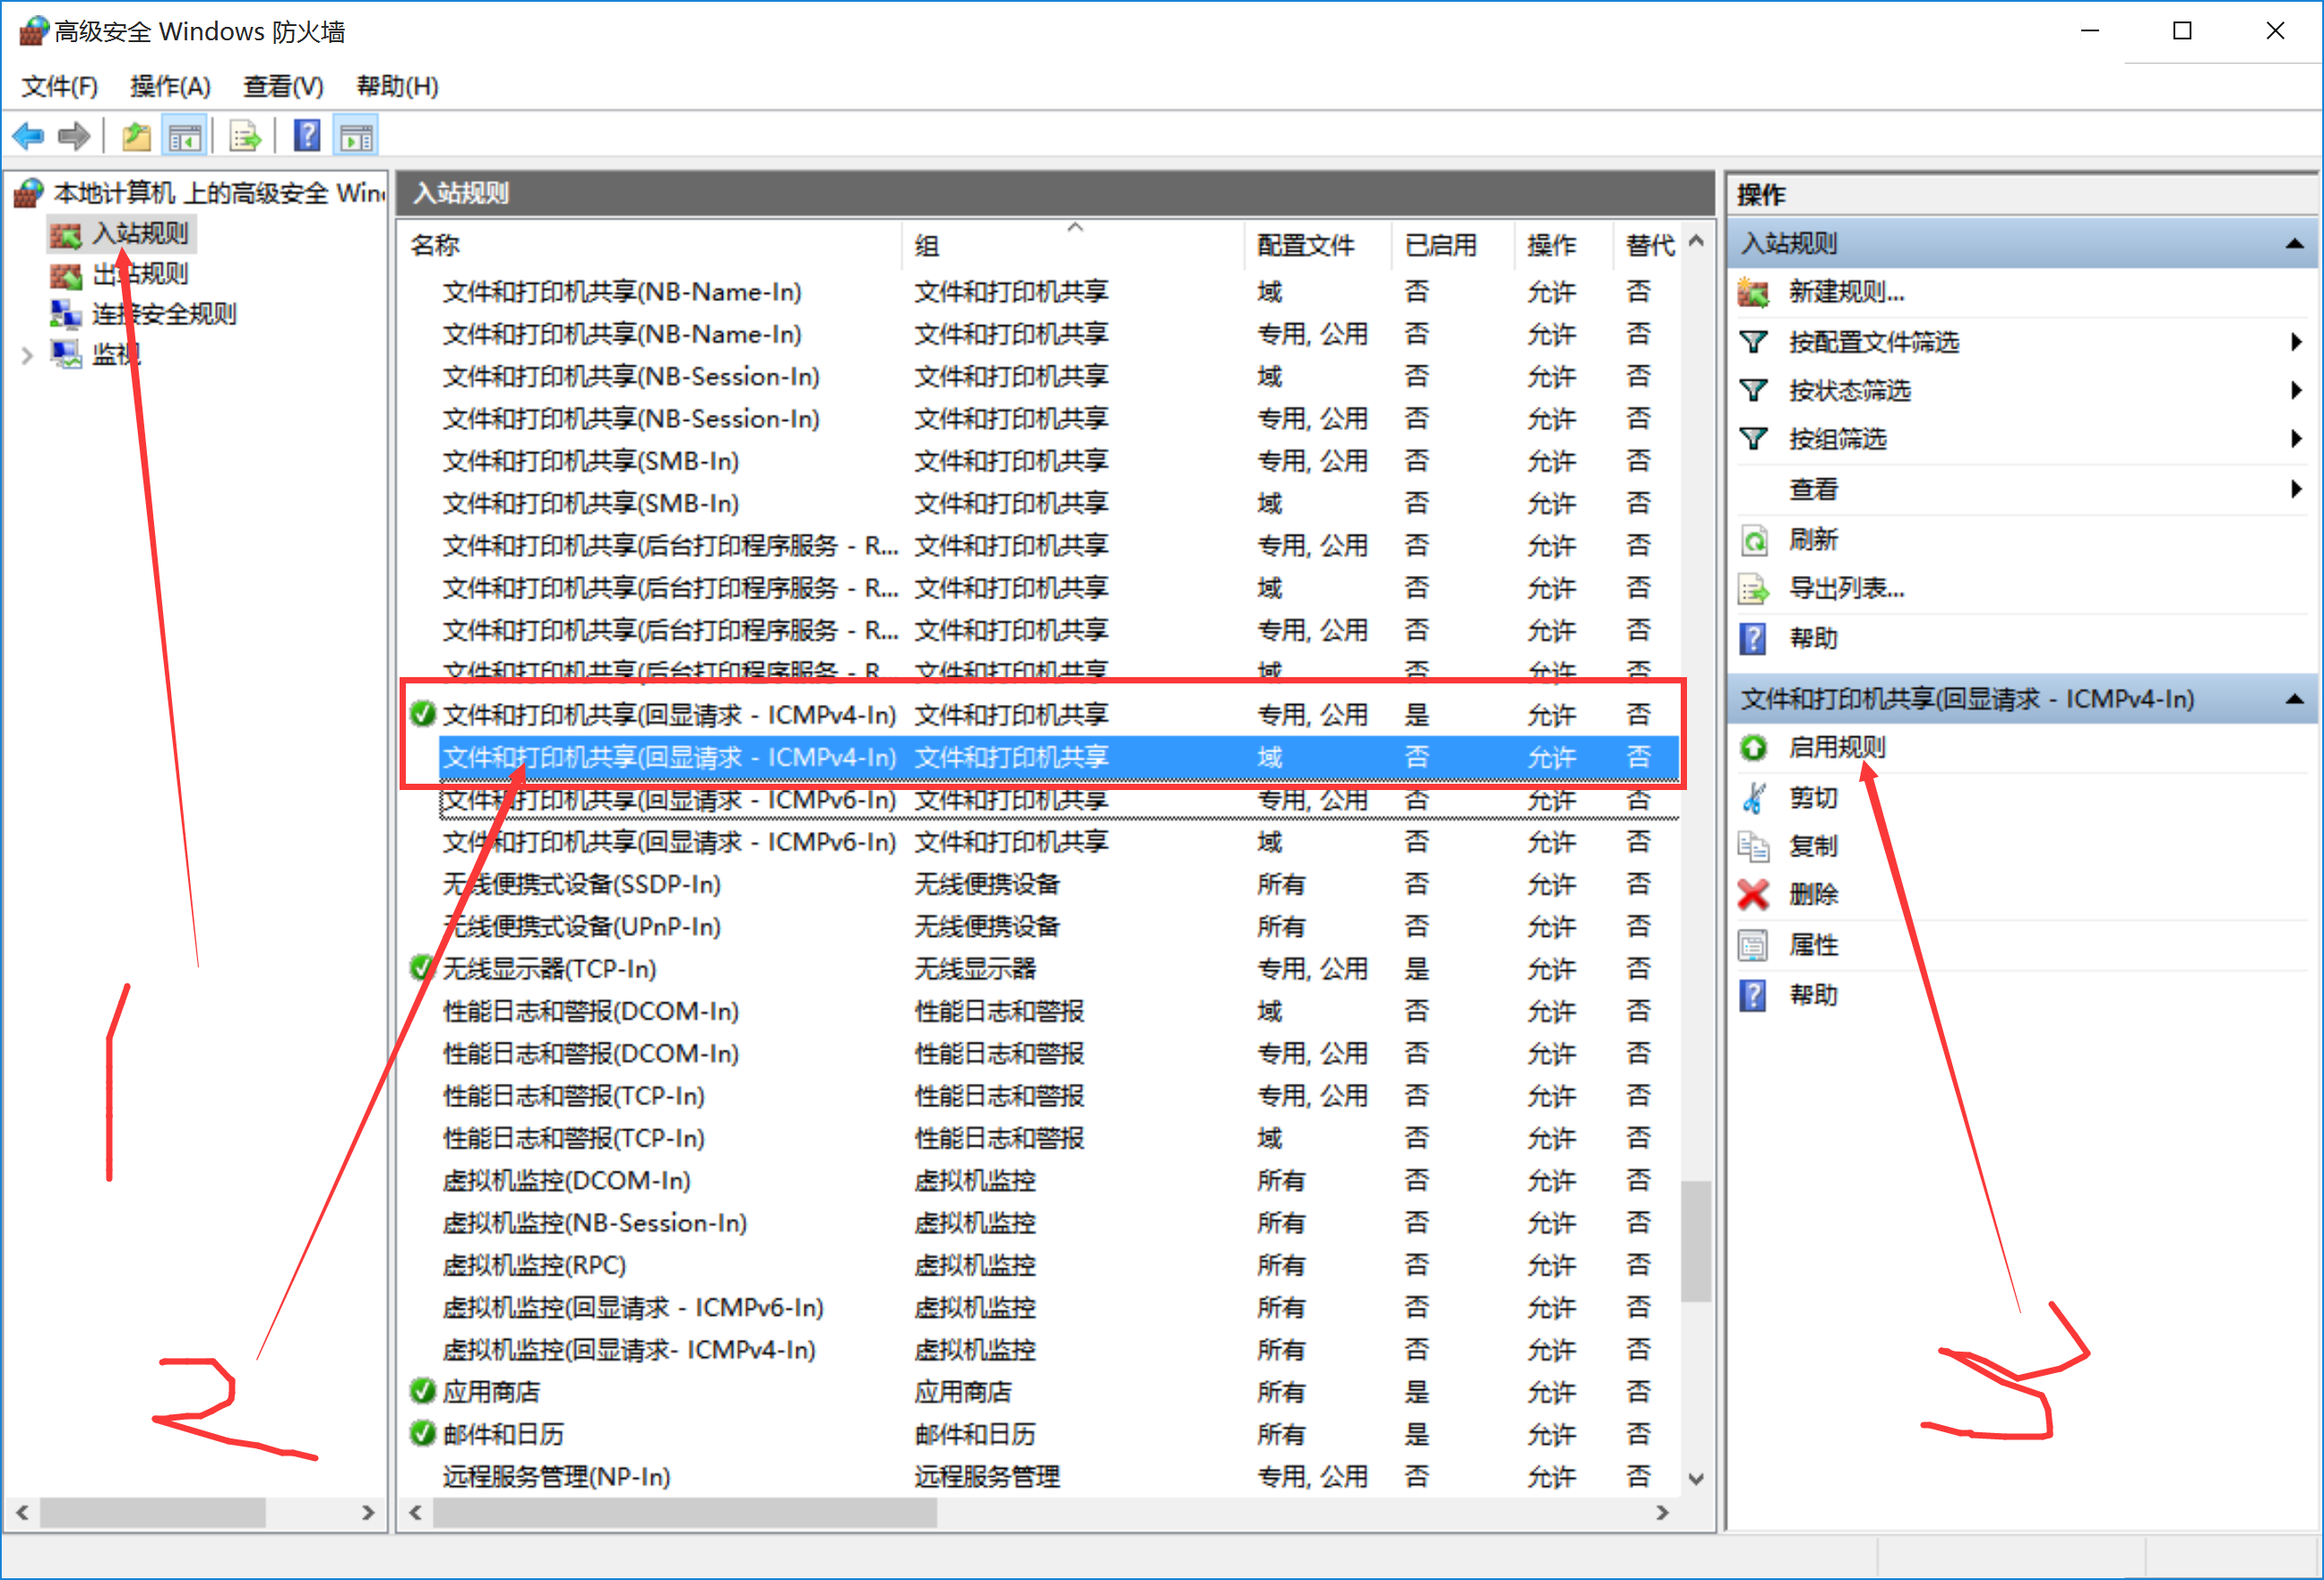2324x1580 pixels.
Task: Collapse the 入站规则 actions section
Action: [2294, 243]
